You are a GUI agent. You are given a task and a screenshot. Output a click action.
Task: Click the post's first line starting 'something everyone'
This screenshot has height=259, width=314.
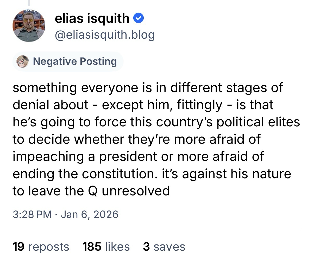click(147, 87)
